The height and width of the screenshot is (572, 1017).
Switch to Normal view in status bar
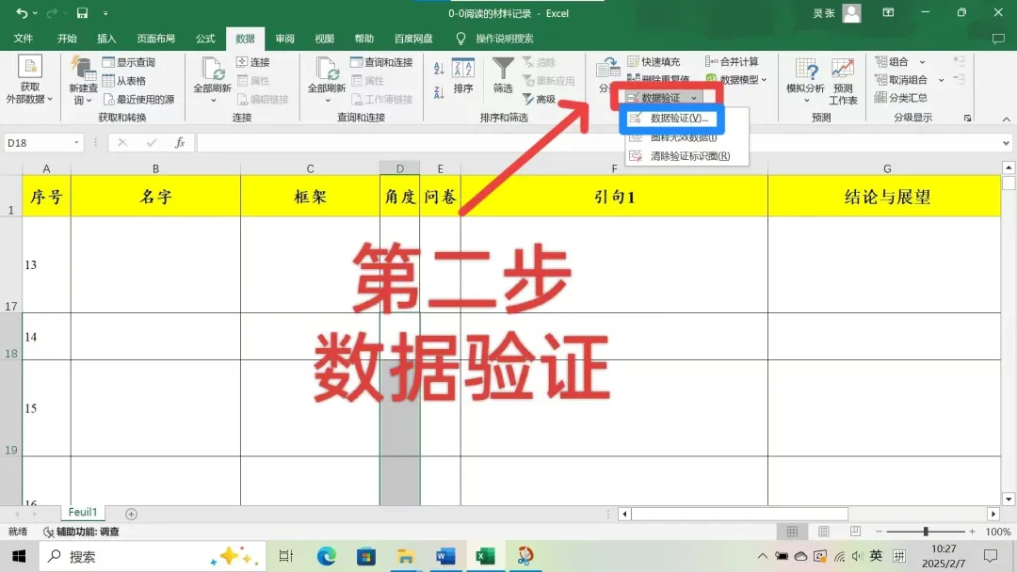792,532
